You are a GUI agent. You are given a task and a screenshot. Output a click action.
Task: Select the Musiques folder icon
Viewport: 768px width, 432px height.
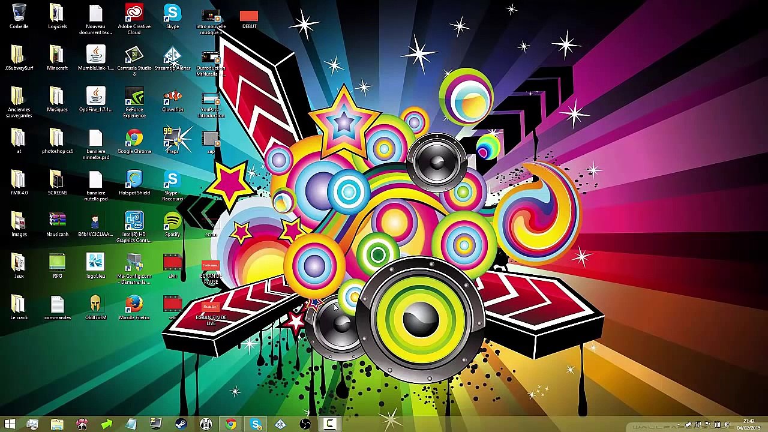pyautogui.click(x=57, y=100)
